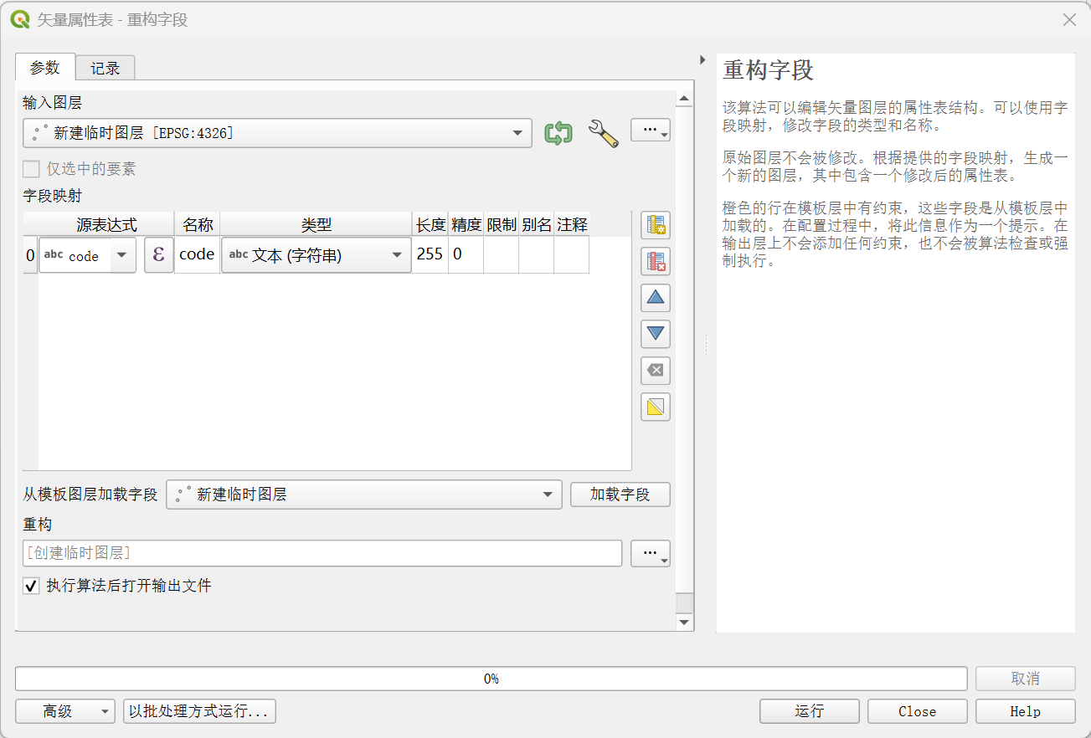Click scroll down arrow of parameters panel
The height and width of the screenshot is (738, 1091).
click(x=684, y=623)
